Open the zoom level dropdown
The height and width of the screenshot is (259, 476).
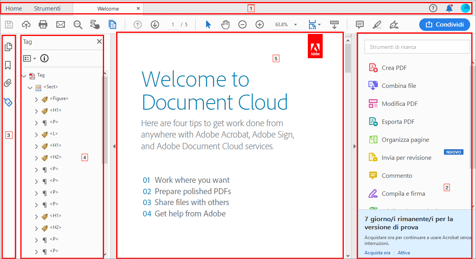click(x=295, y=25)
